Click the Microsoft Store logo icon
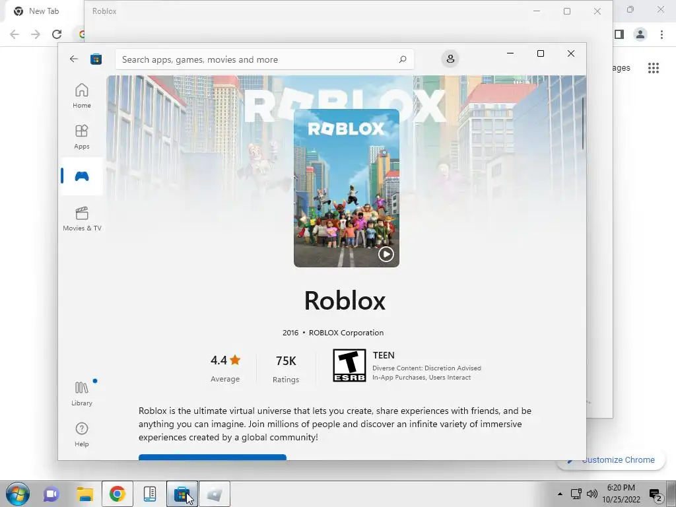This screenshot has width=676, height=507. coord(96,59)
